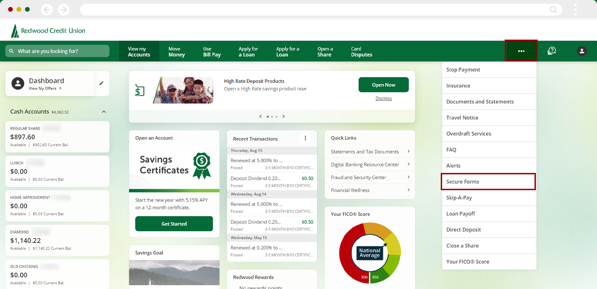597x289 pixels.
Task: Choose Loan Payoff menu item
Action: [x=489, y=214]
